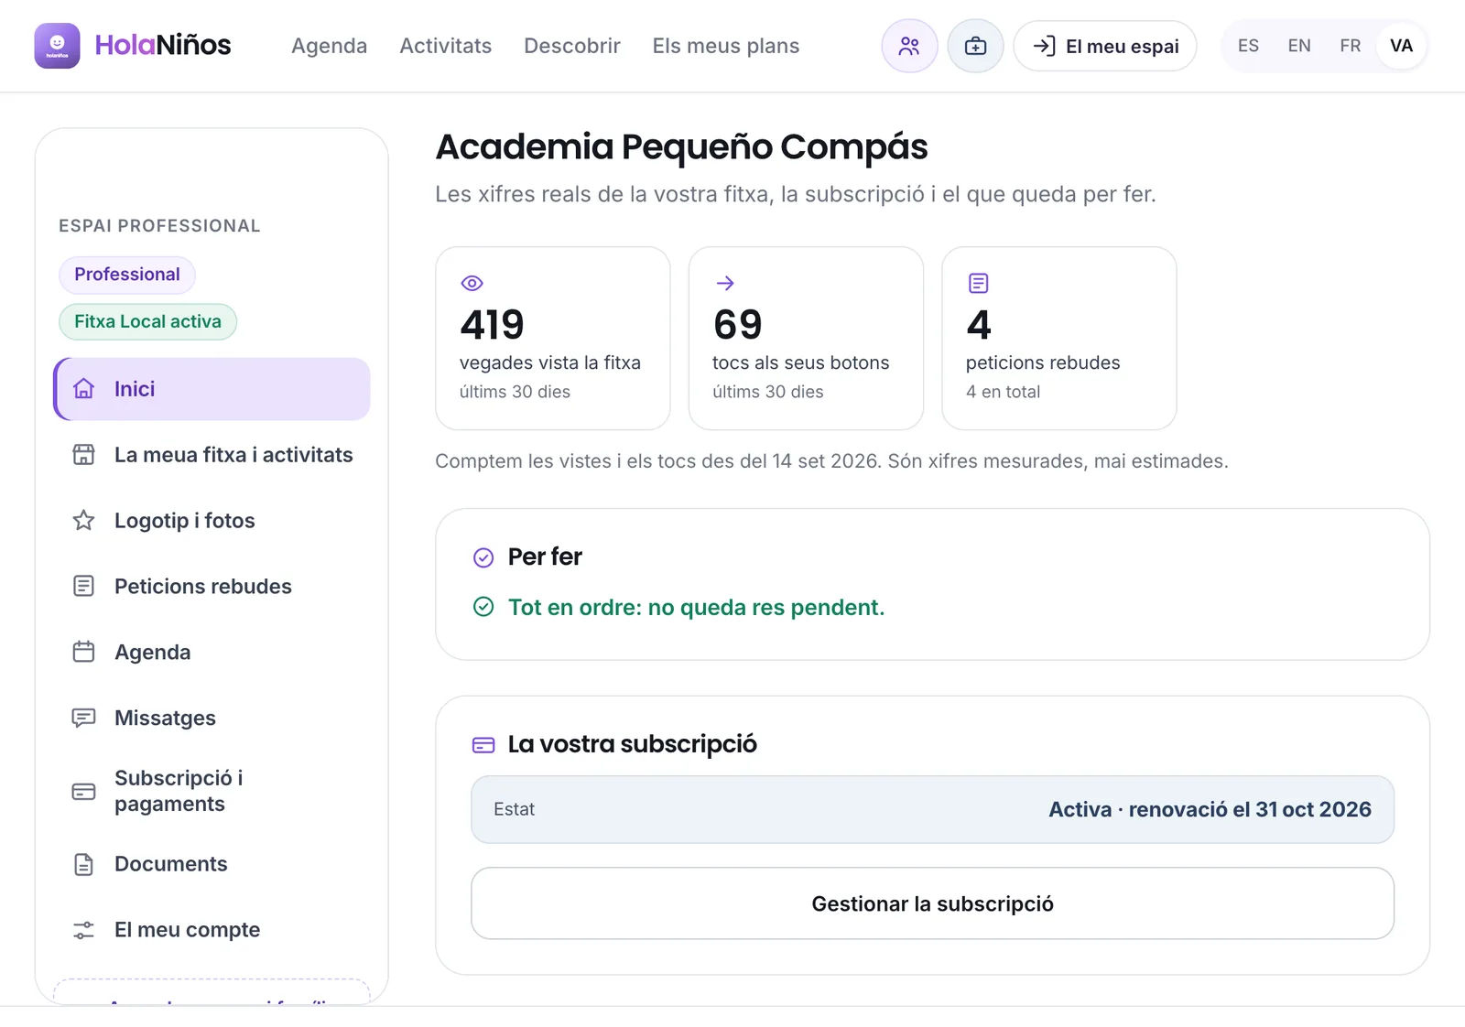Click the card icon beside La vostra subscripció

483,745
